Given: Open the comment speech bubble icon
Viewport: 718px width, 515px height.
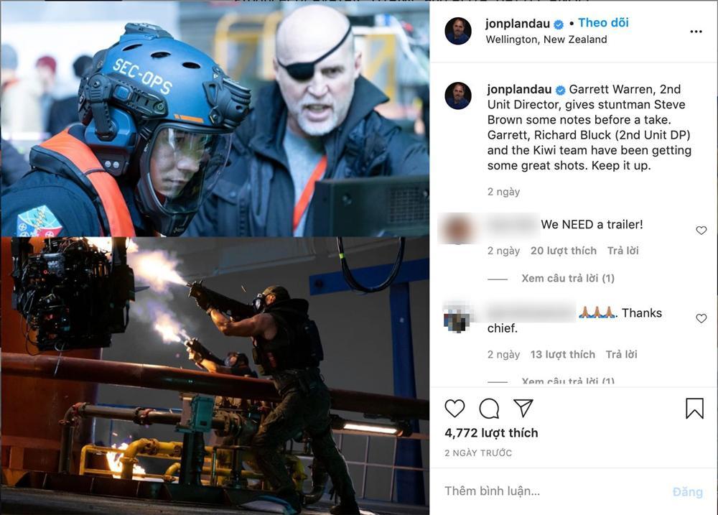Looking at the screenshot, I should 489,408.
